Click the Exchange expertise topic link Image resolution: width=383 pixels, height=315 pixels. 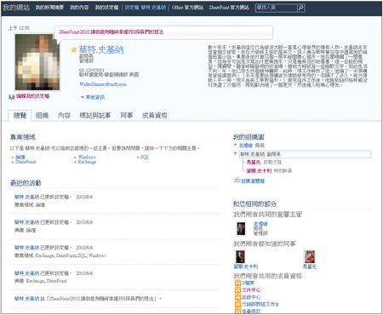coord(87,162)
